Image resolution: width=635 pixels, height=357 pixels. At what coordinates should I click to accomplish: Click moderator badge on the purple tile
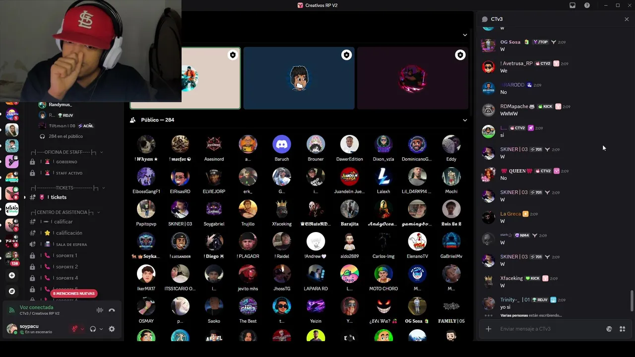460,55
